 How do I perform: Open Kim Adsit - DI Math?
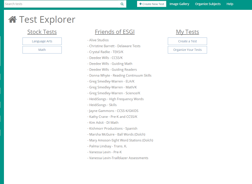click(103, 123)
